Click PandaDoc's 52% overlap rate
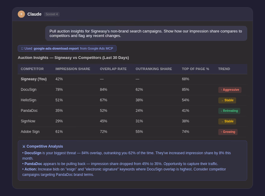This screenshot has height=196, width=265. click(x=103, y=111)
